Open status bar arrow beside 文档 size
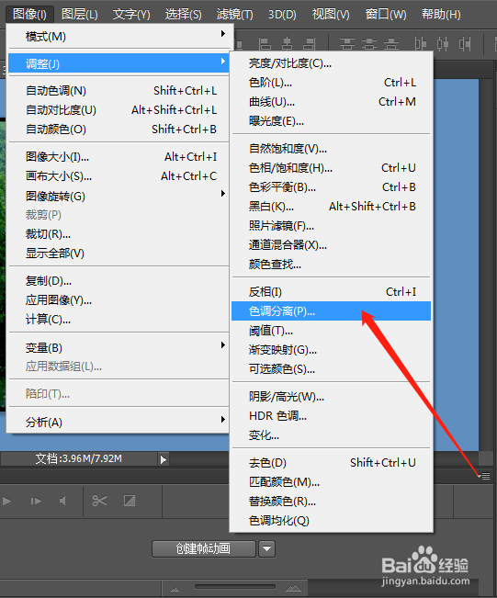Viewport: 497px width, 598px height. point(164,459)
